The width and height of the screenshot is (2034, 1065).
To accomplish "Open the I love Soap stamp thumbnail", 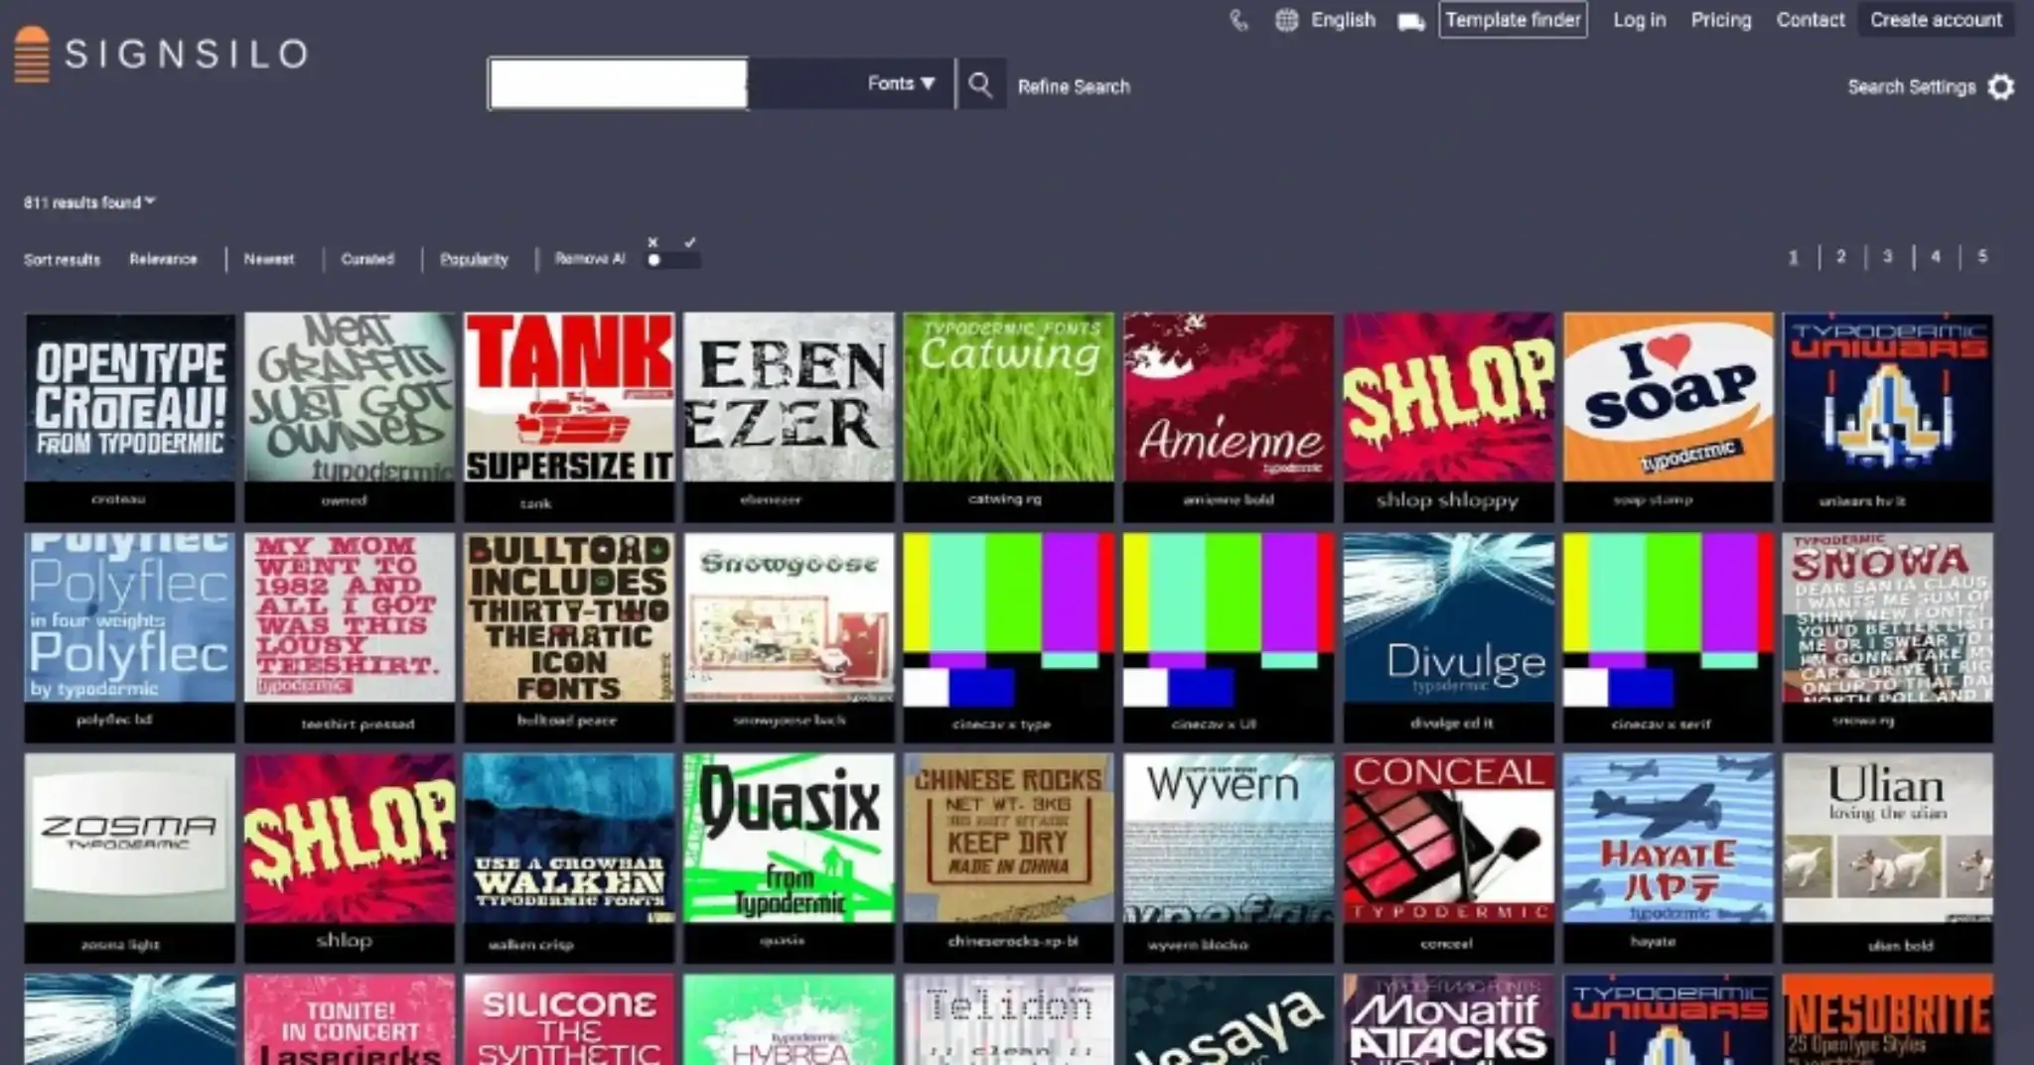I will point(1669,417).
